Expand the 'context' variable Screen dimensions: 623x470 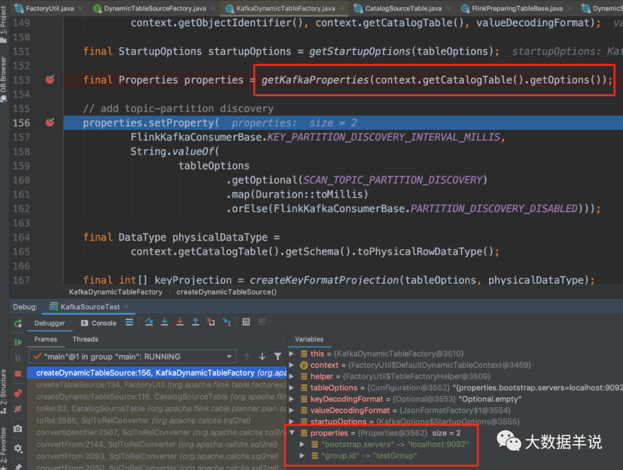point(292,365)
